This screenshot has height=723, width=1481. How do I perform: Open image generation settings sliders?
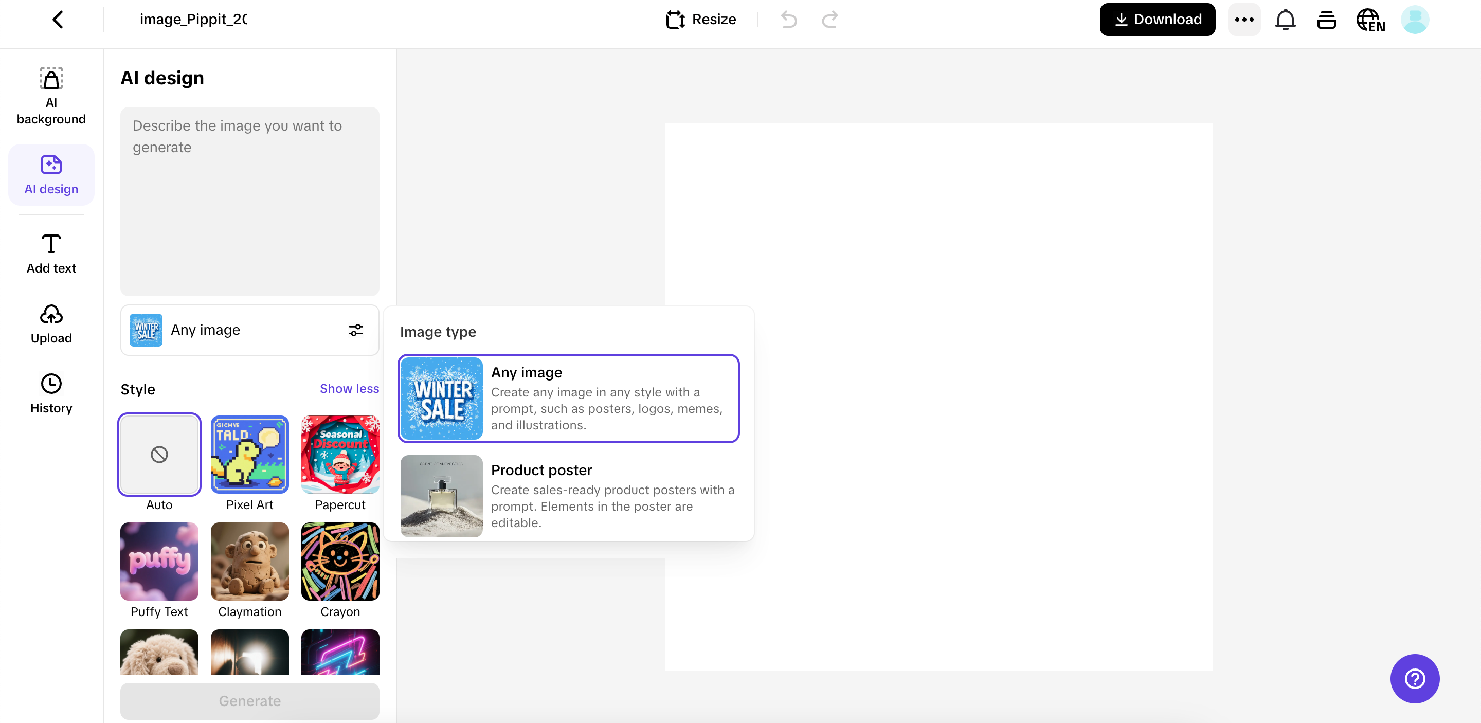coord(355,329)
